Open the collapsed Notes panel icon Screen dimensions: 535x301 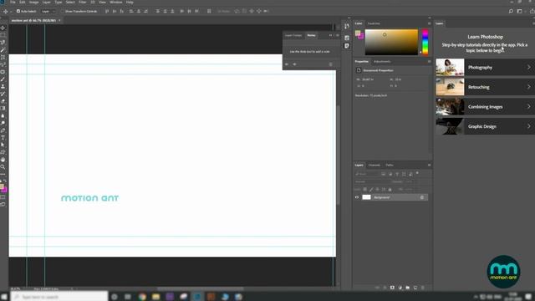(347, 46)
